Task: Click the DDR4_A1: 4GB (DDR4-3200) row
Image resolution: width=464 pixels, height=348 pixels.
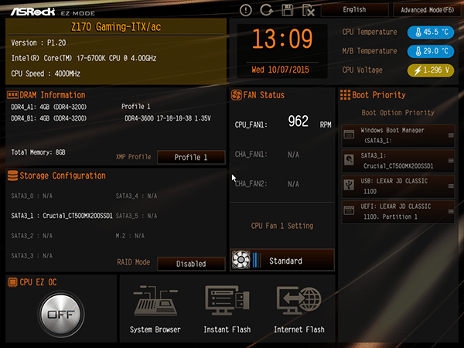Action: point(49,107)
